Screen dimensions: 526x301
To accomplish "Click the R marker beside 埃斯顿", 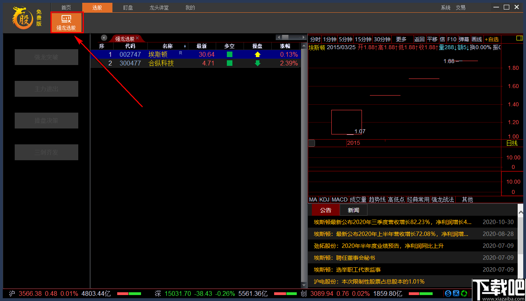I will click(x=181, y=52).
